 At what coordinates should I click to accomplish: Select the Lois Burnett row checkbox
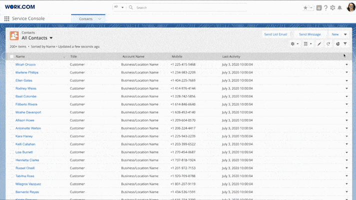pyautogui.click(x=11, y=152)
